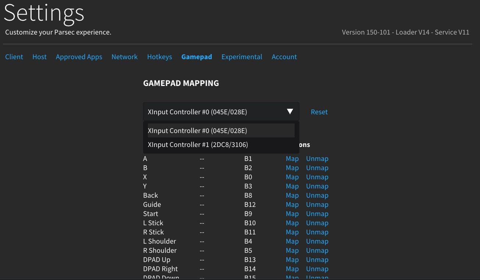
Task: Click Map for the Guide button
Action: tap(292, 205)
